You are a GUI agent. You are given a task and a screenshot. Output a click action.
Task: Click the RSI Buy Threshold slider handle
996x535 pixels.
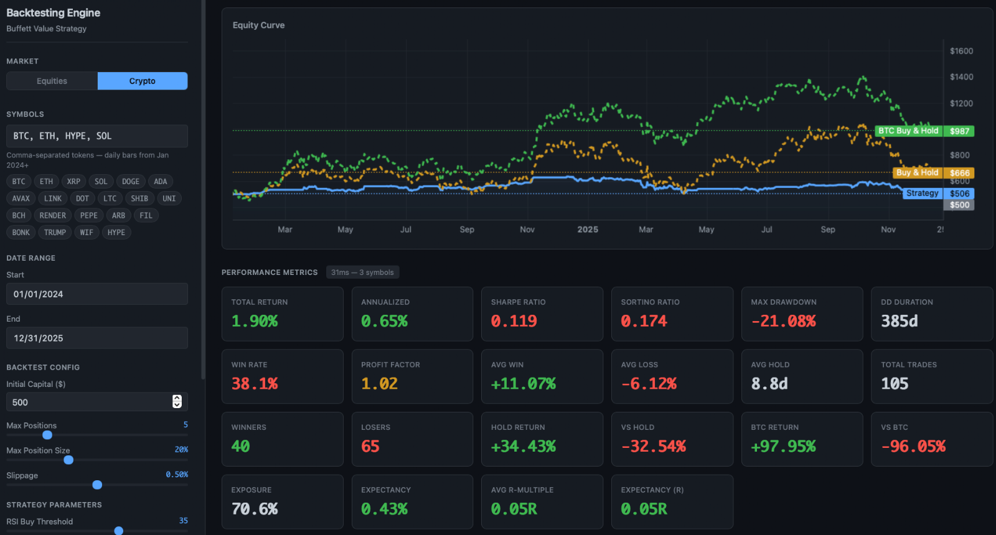(118, 531)
